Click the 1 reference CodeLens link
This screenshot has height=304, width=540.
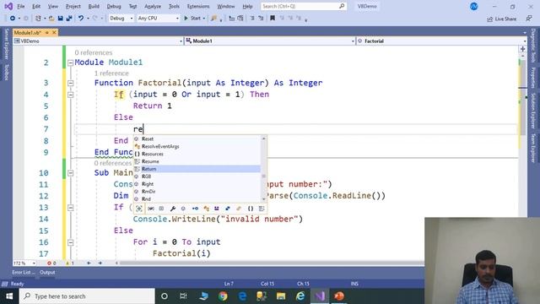click(x=111, y=73)
